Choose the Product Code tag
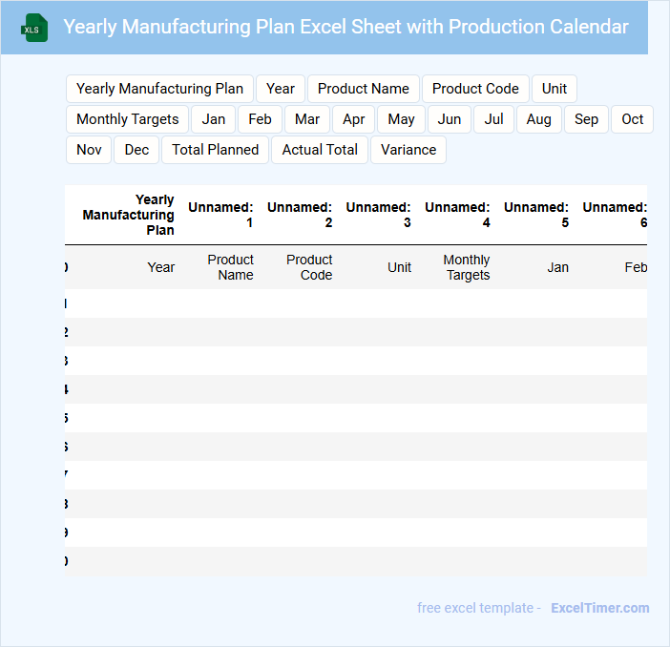This screenshot has height=647, width=670. 475,89
